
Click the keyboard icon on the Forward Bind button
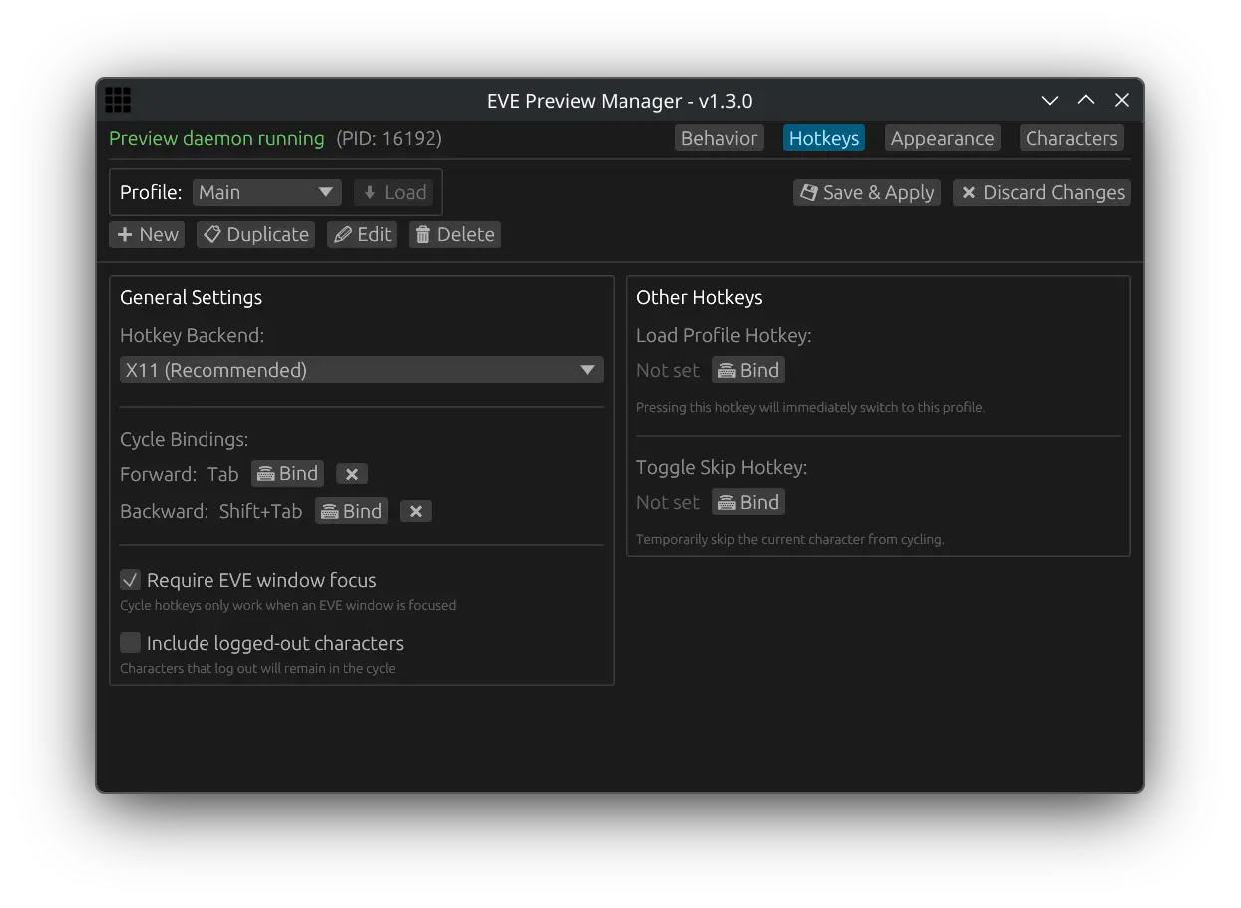tap(265, 473)
